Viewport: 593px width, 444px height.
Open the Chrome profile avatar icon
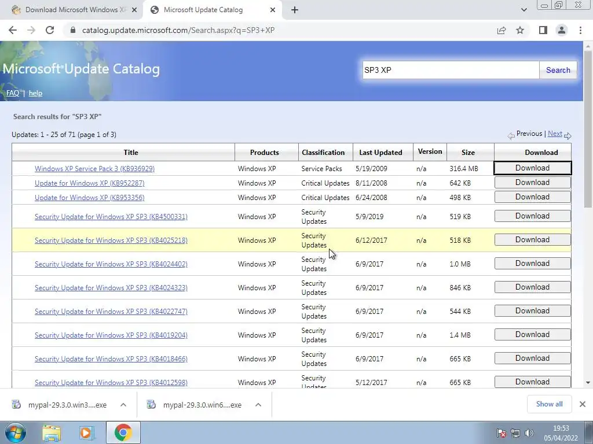pos(562,30)
